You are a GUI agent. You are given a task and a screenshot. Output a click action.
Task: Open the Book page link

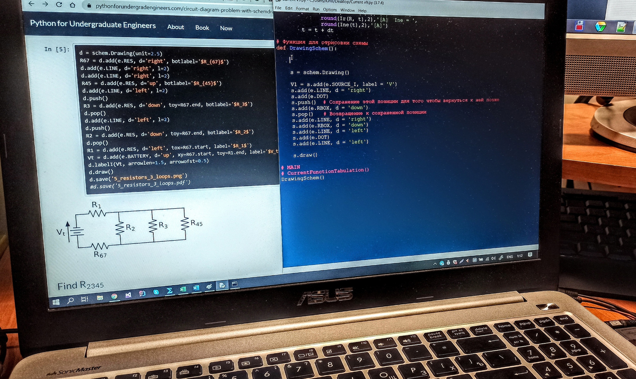pyautogui.click(x=202, y=28)
